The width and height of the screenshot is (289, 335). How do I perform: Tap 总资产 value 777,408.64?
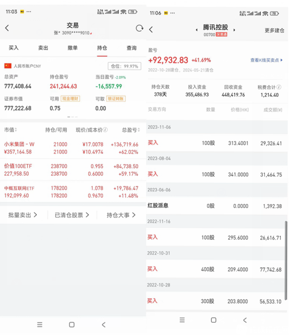18,87
